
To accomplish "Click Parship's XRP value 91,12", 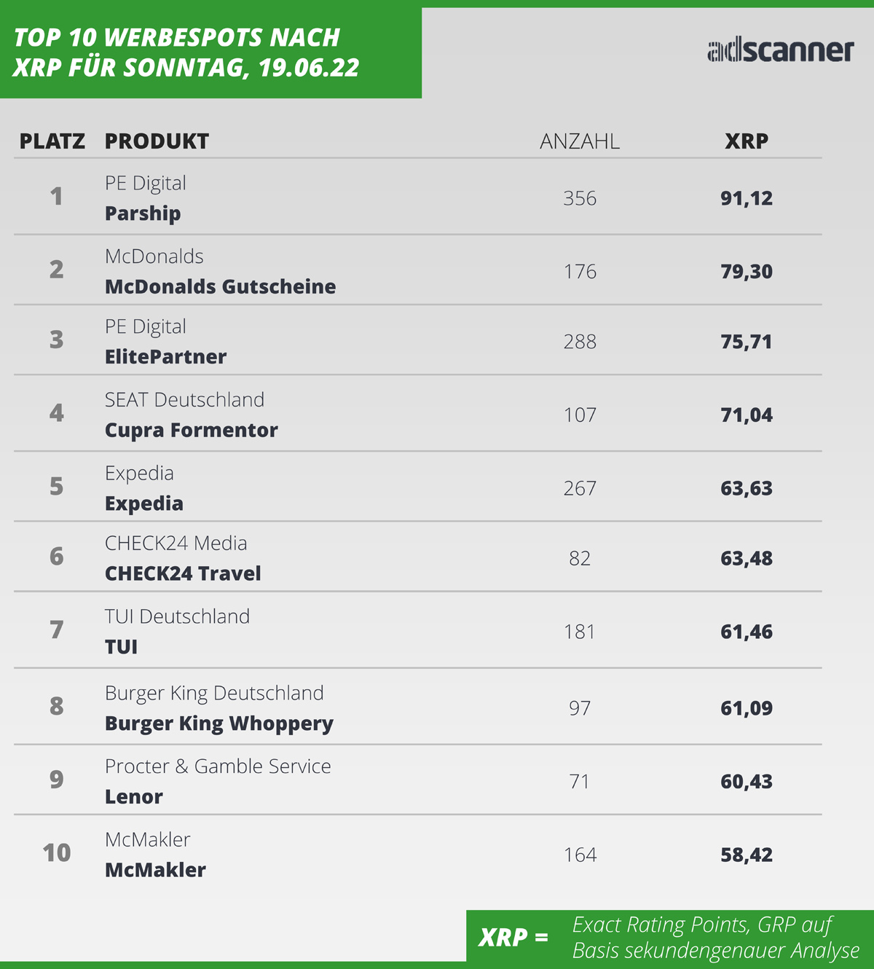I will [x=747, y=198].
